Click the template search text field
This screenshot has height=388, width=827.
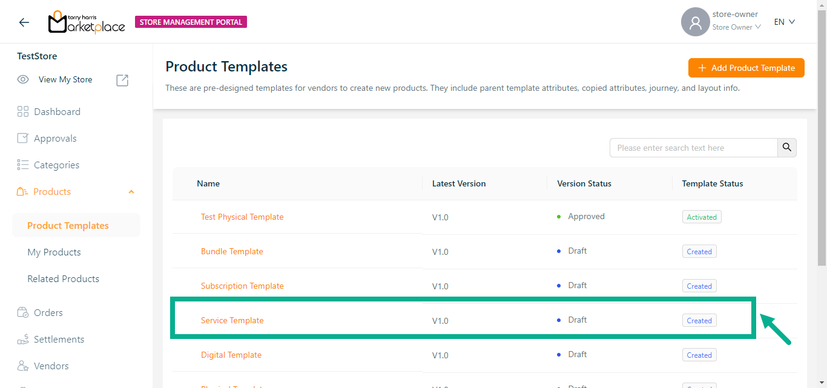point(693,148)
